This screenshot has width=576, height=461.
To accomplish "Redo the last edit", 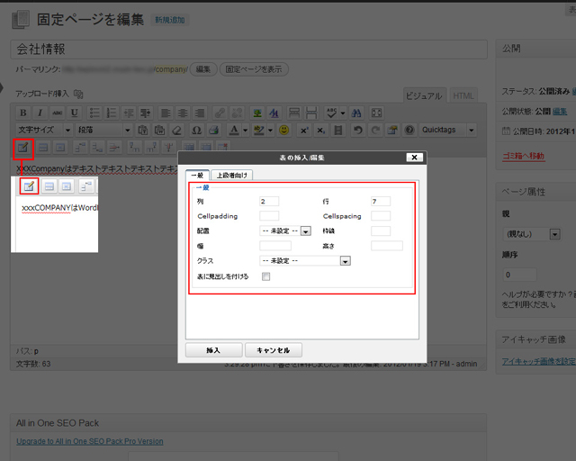I will 375,130.
